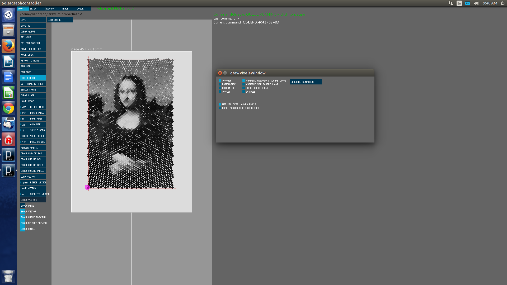Screen dimensions: 507x285
Task: Open the Ubuntu Dash launcher icon
Action: 8,15
